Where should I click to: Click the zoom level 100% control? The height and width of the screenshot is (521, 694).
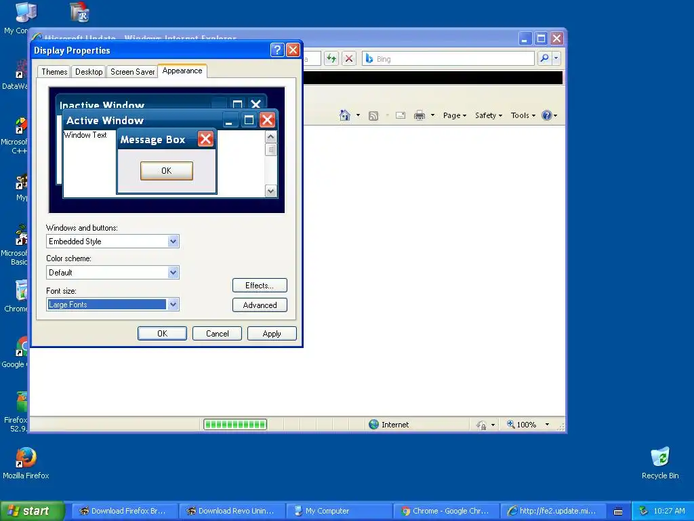[521, 425]
